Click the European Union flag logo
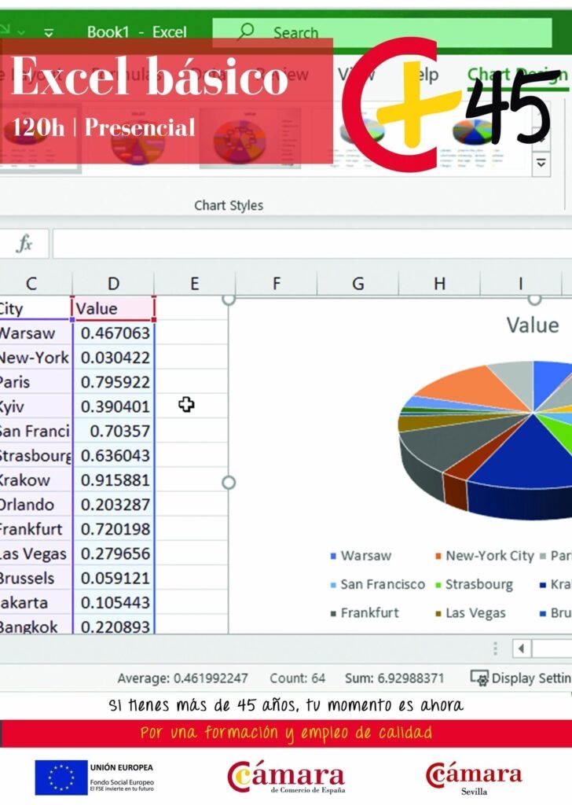The height and width of the screenshot is (805, 572). 60,777
